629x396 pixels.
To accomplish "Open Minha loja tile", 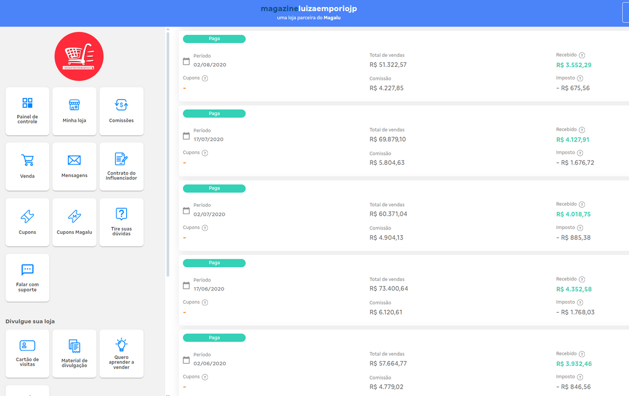I will point(74,111).
